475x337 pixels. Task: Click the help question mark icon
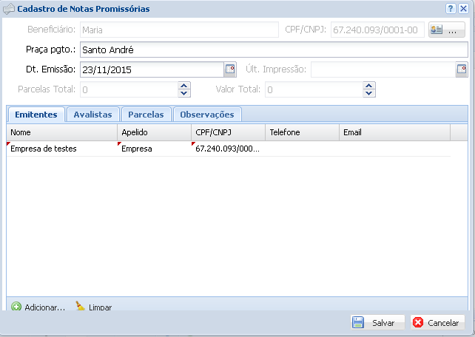451,9
